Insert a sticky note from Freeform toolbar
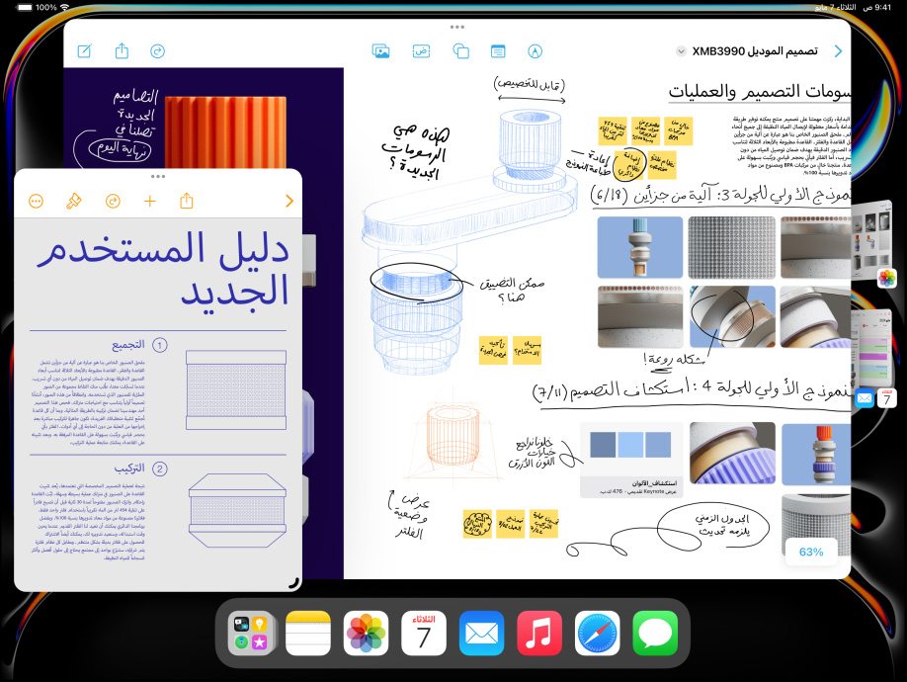 (498, 50)
